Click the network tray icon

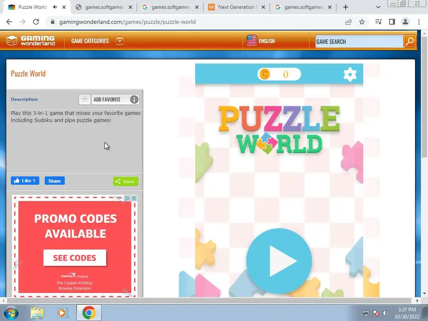(x=365, y=313)
